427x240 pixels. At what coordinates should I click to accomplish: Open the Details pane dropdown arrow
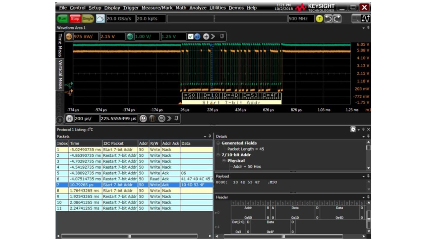coord(364,137)
